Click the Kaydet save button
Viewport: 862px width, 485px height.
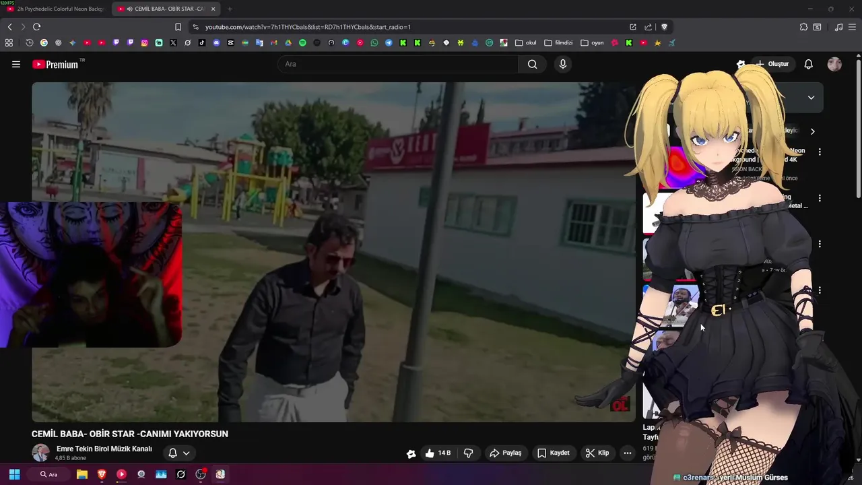[x=554, y=453]
